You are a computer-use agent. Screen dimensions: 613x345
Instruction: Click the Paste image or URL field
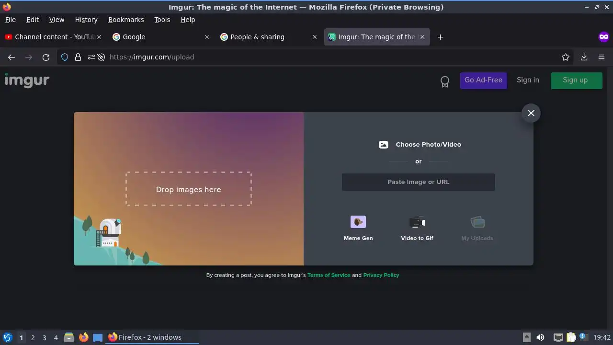pos(419,182)
